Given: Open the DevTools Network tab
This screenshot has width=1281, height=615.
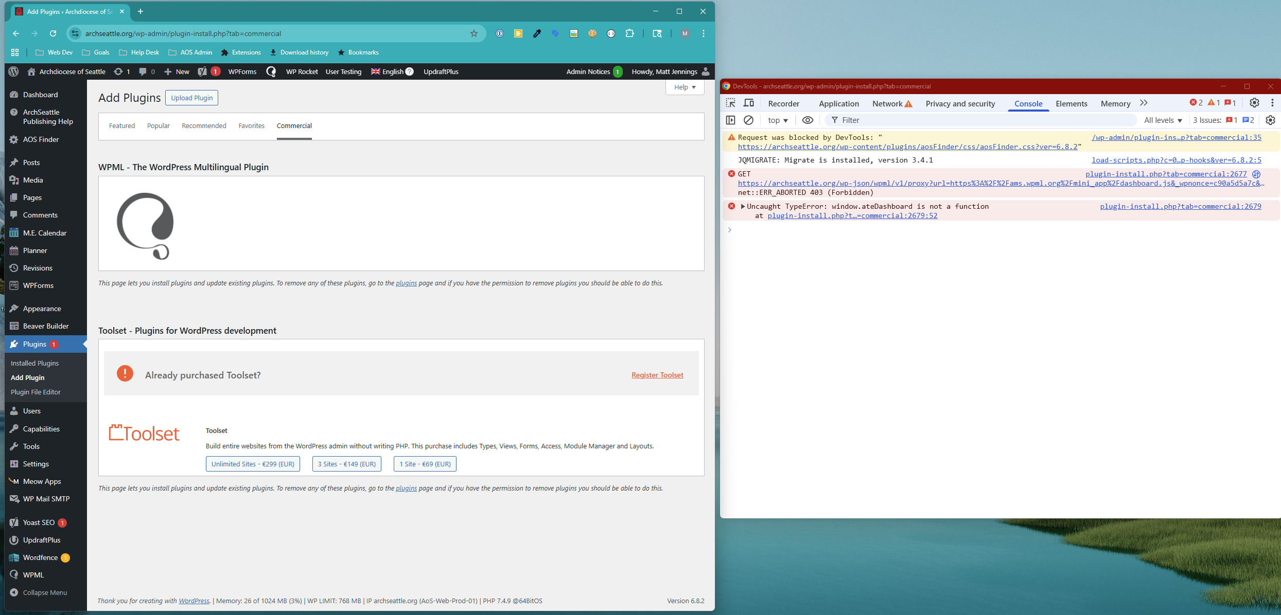Looking at the screenshot, I should 892,103.
